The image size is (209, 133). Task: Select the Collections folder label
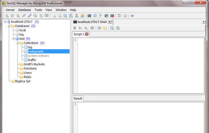(x=31, y=43)
